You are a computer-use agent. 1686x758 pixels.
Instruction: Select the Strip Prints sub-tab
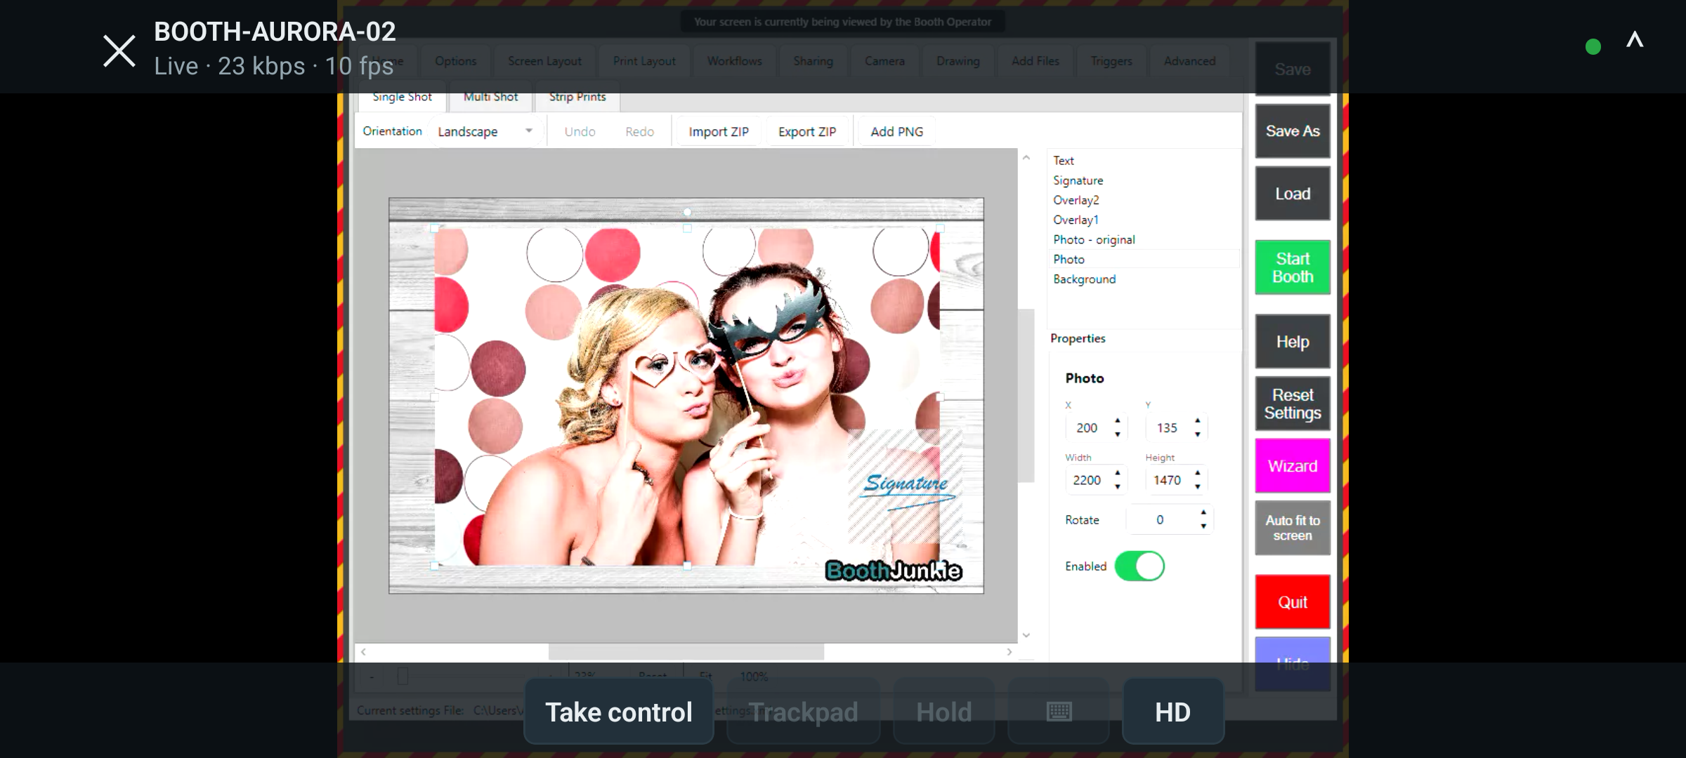[577, 97]
